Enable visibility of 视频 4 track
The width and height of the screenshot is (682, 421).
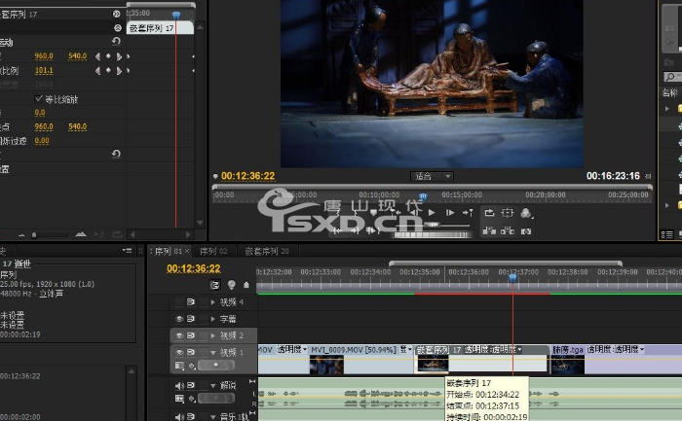(x=178, y=301)
